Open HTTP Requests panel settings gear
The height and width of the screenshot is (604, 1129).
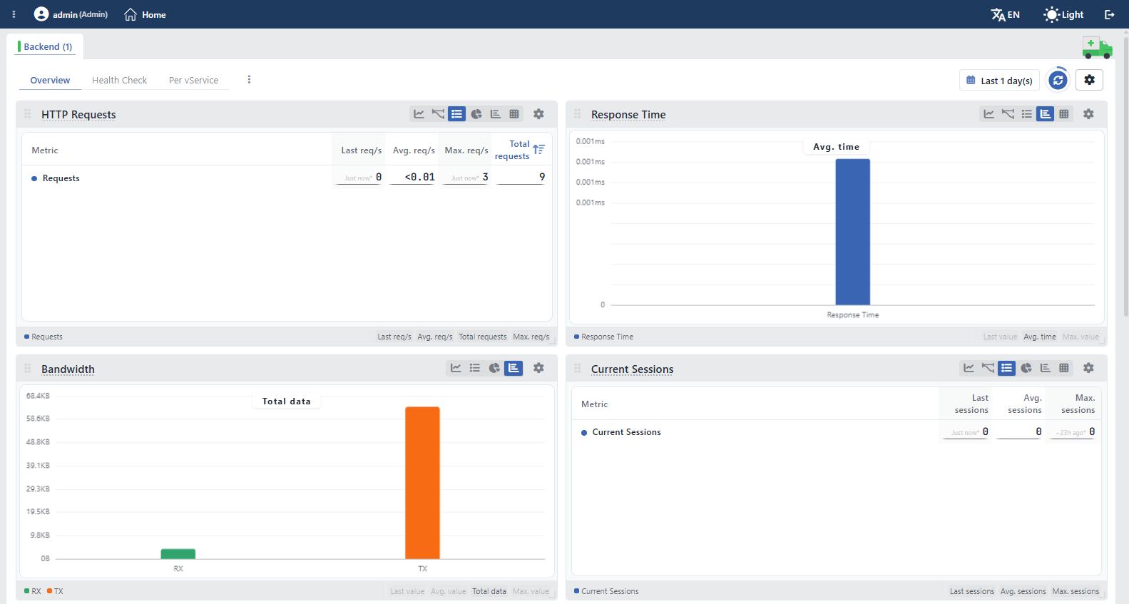tap(538, 114)
